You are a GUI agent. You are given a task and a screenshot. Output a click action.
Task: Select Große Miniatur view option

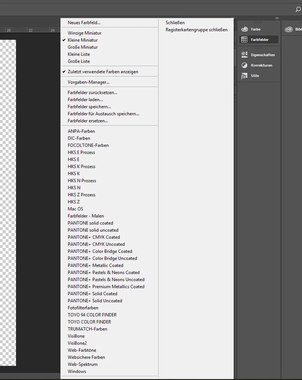click(x=83, y=47)
